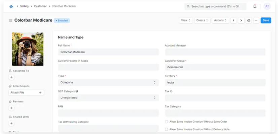
Task: Click the Attach File button
Action: pos(26,92)
